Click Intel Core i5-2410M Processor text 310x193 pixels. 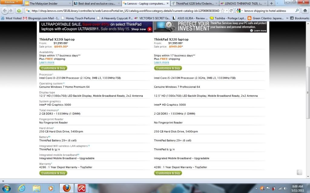(x=195, y=78)
